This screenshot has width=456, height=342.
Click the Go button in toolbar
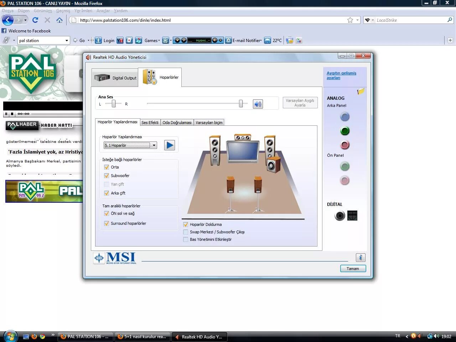tap(79, 41)
